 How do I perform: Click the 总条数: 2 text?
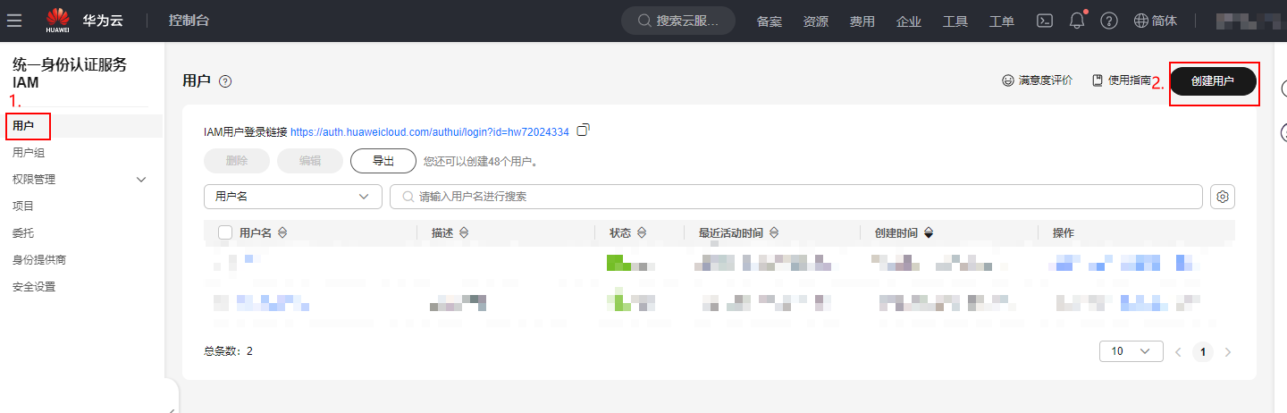228,351
